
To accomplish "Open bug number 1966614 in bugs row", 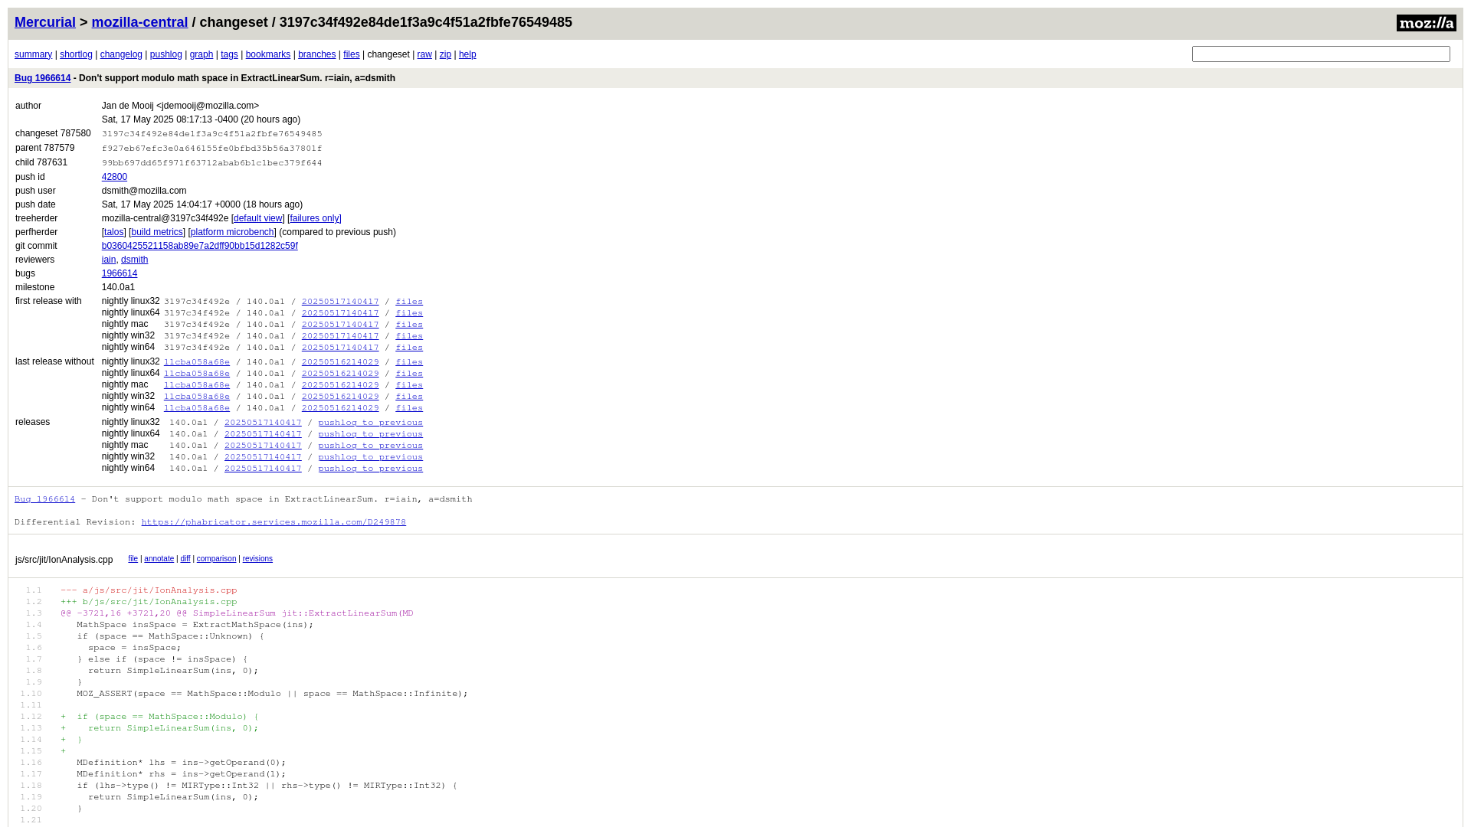I will 120,273.
